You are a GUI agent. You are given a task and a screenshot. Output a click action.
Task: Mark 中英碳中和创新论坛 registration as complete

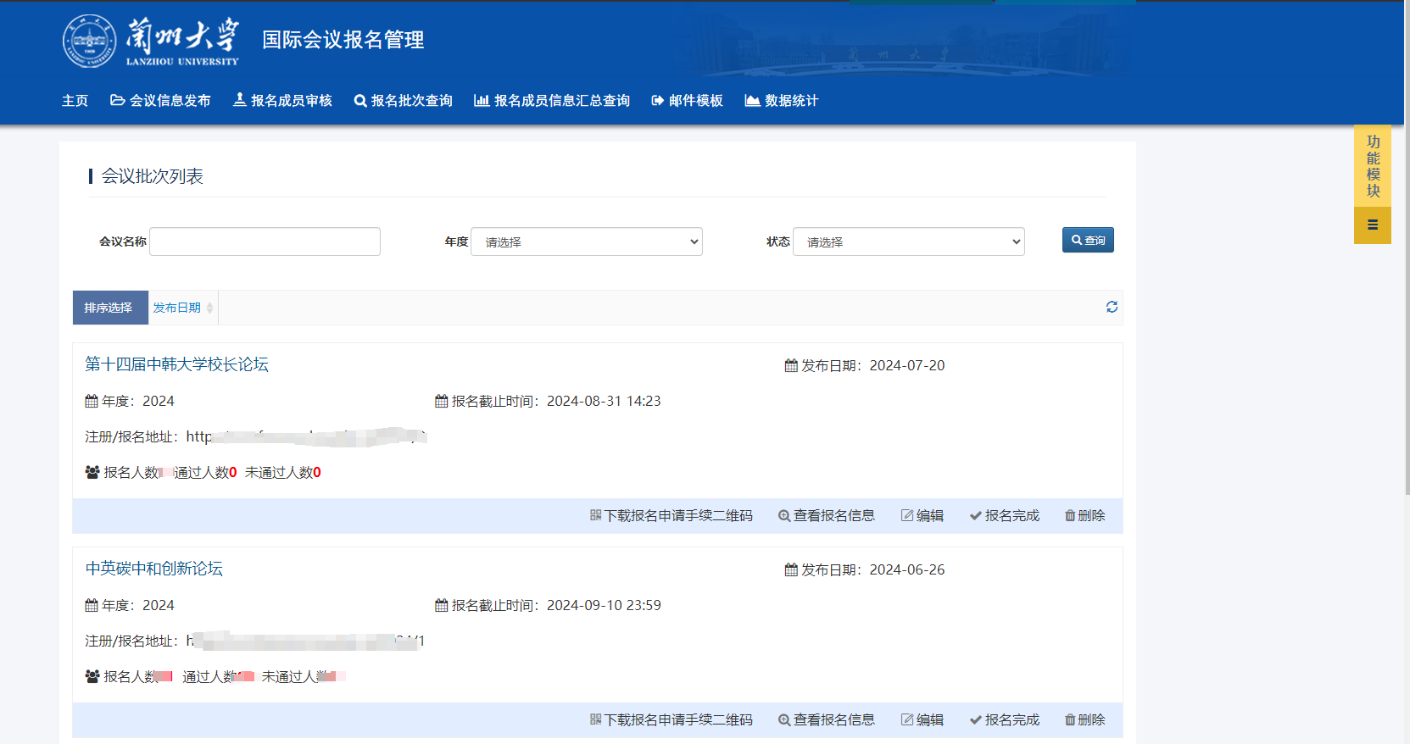pos(1004,720)
